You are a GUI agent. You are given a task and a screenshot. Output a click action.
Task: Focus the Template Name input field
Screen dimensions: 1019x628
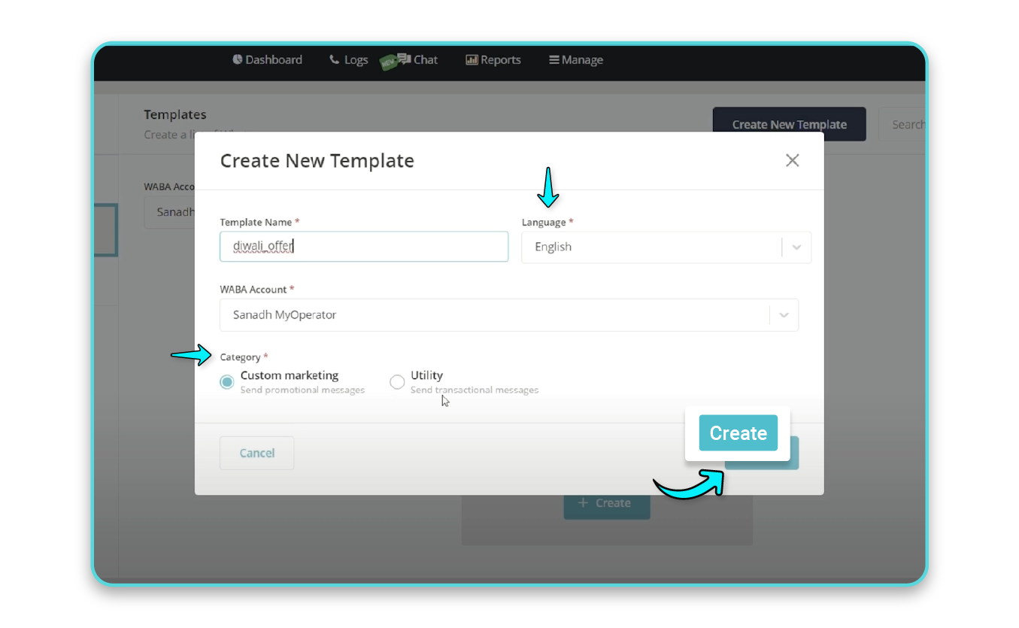pos(364,246)
